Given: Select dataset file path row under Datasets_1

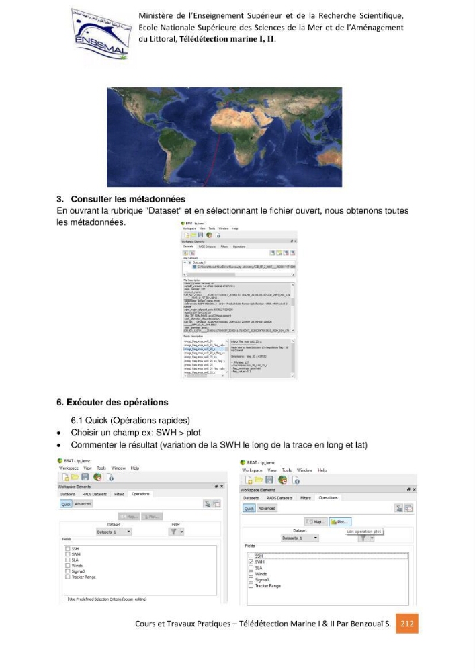Looking at the screenshot, I should (x=244, y=267).
